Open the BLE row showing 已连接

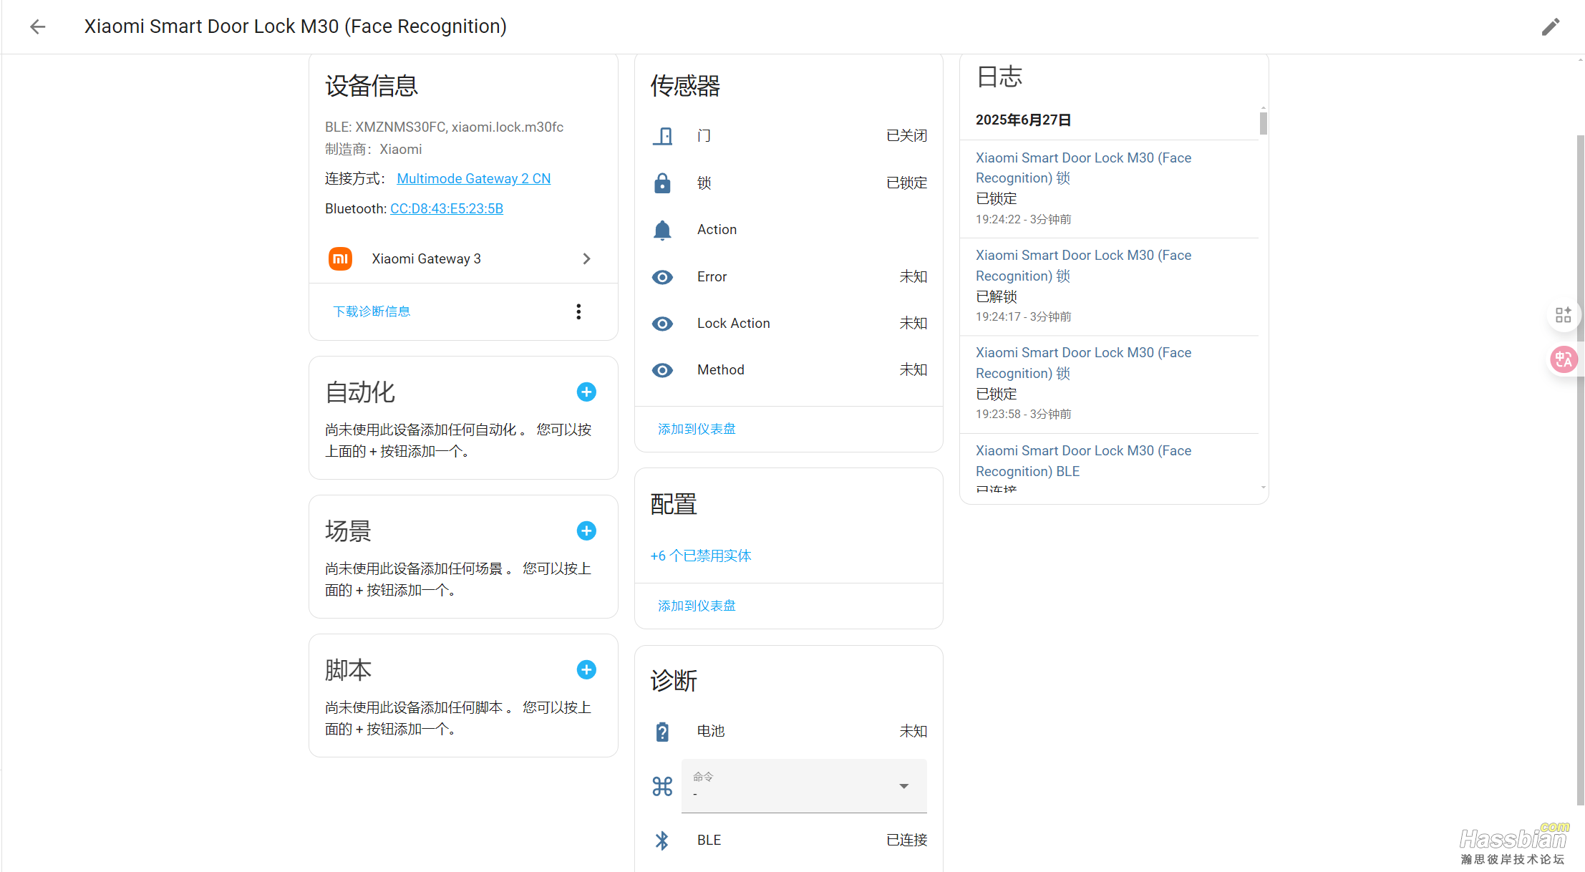point(789,840)
